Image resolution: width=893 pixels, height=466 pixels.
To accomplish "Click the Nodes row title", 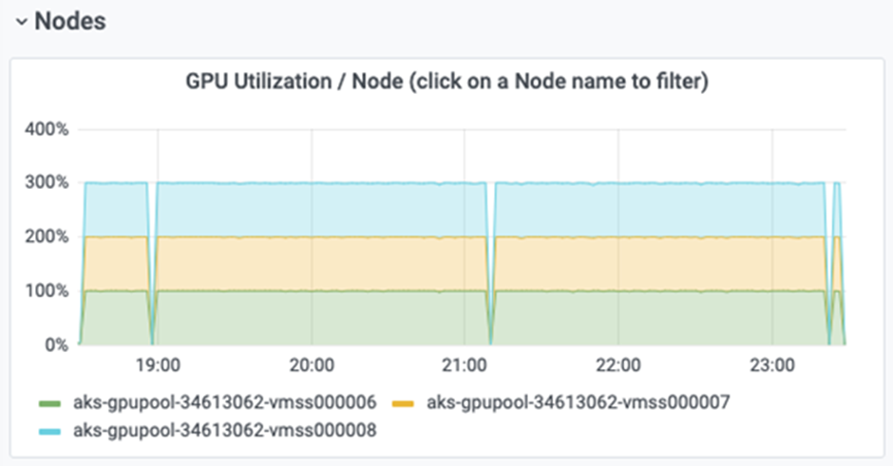I will pos(69,21).
